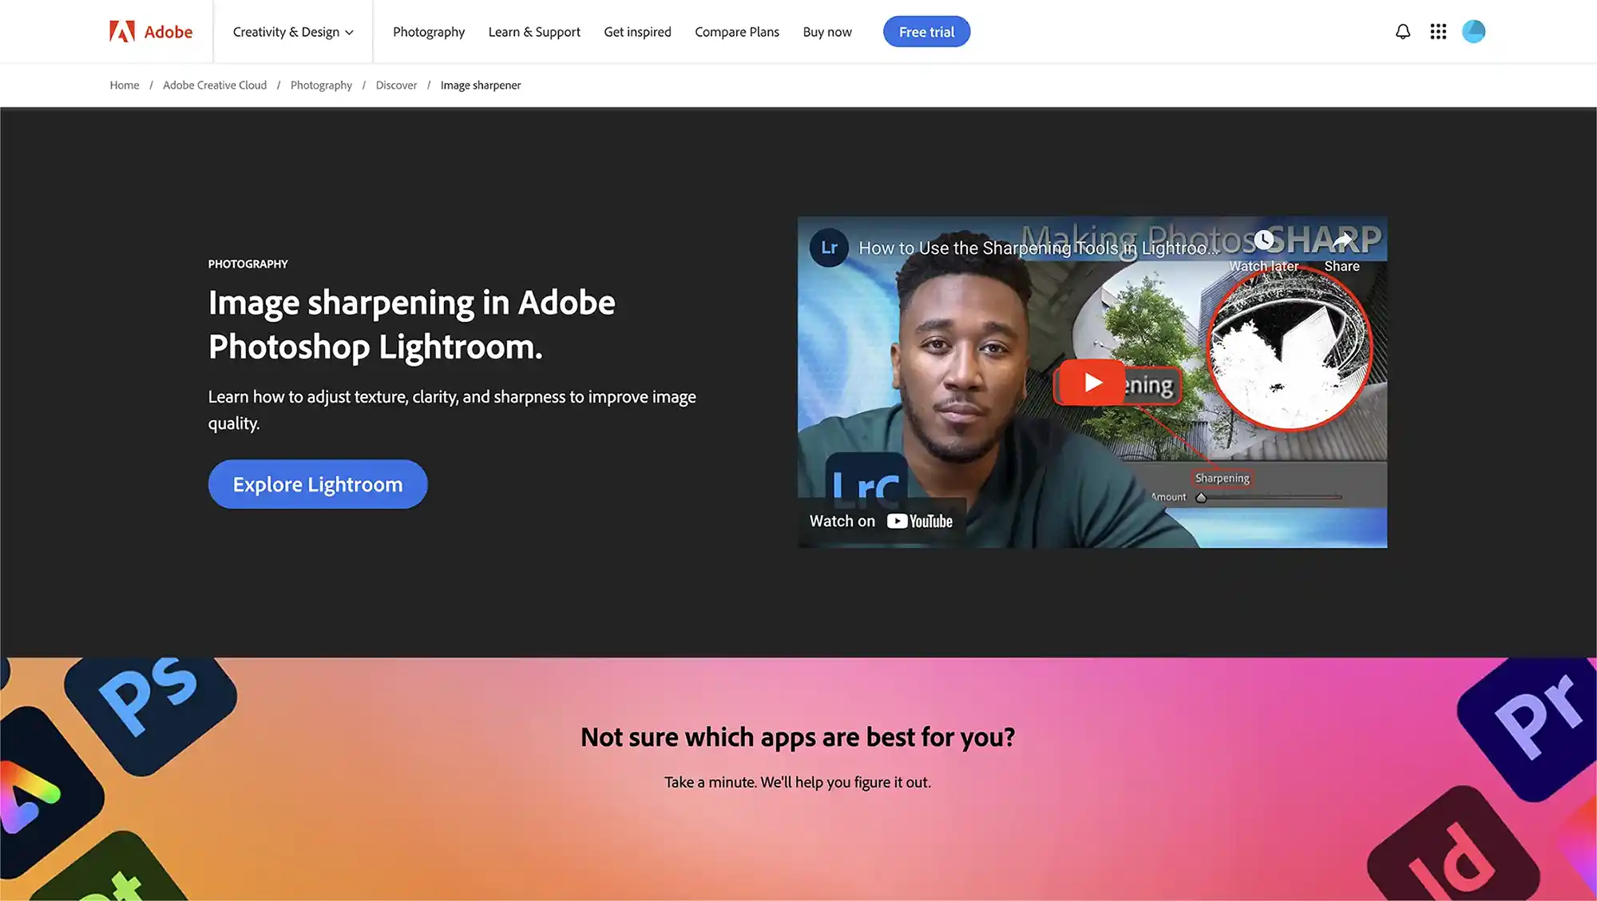This screenshot has height=901, width=1597.
Task: Open the Discover breadcrumb
Action: [x=396, y=85]
